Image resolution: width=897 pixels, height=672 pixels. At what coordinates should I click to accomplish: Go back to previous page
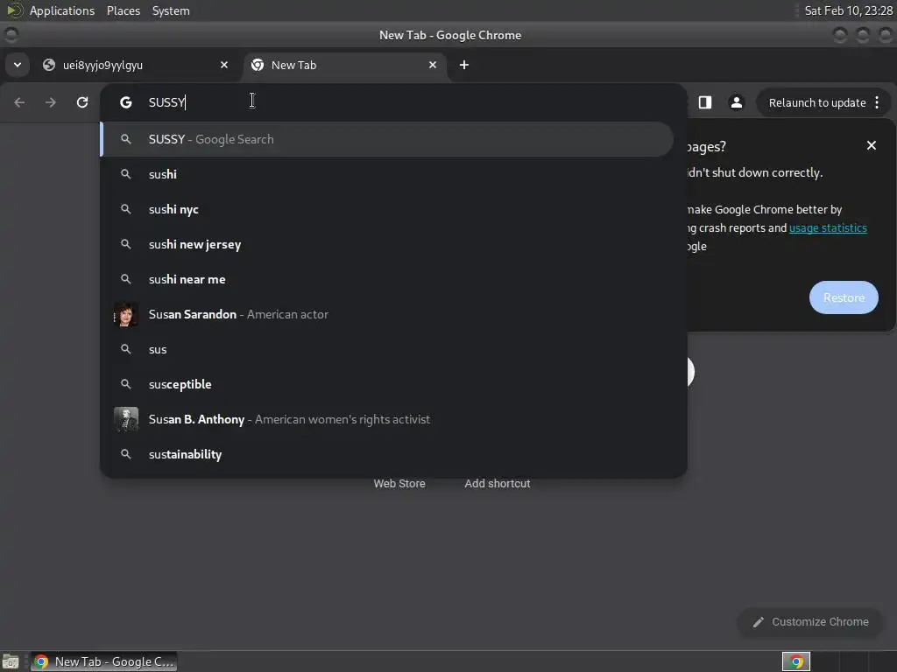click(x=19, y=102)
